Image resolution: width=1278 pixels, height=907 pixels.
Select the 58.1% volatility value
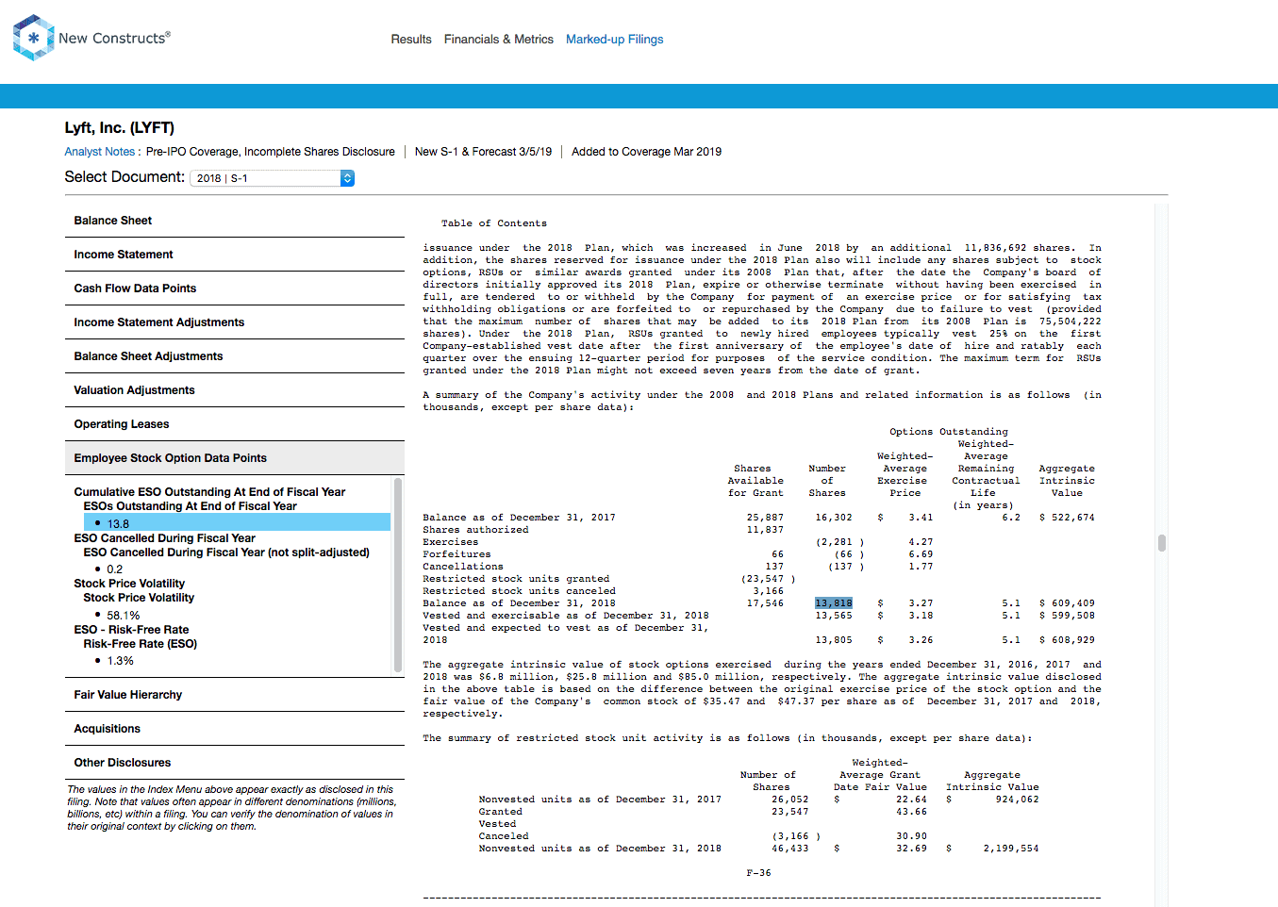pos(123,616)
